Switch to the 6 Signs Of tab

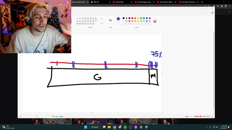(188, 2)
